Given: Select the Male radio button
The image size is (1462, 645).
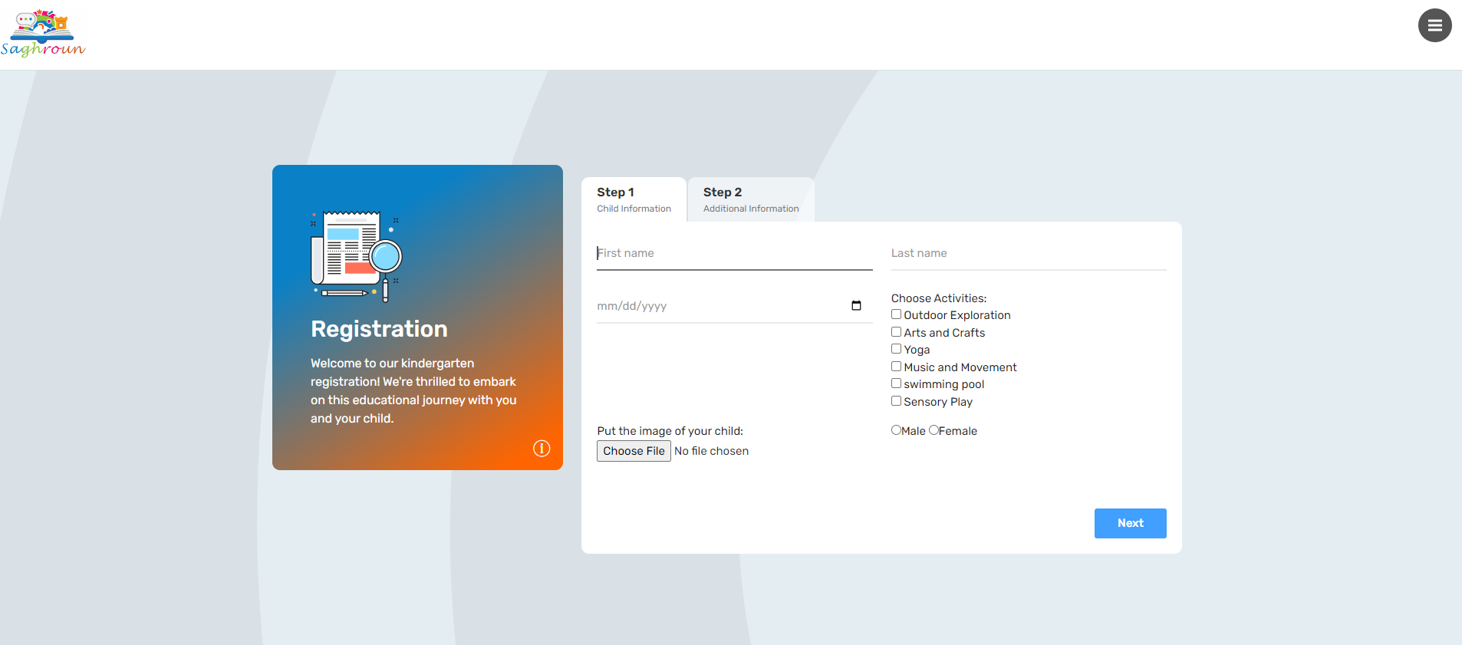Looking at the screenshot, I should coord(896,430).
